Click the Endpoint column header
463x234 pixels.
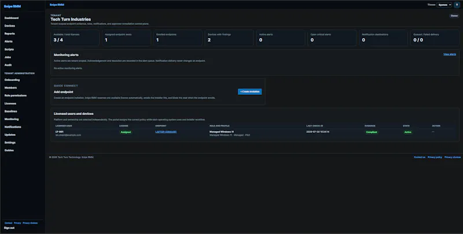point(161,126)
